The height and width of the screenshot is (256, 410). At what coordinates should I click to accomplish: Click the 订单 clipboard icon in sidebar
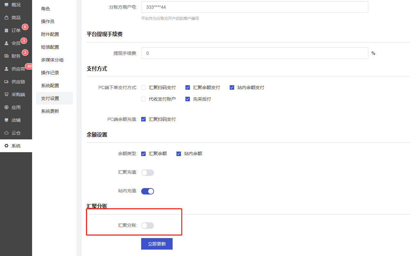[x=6, y=30]
